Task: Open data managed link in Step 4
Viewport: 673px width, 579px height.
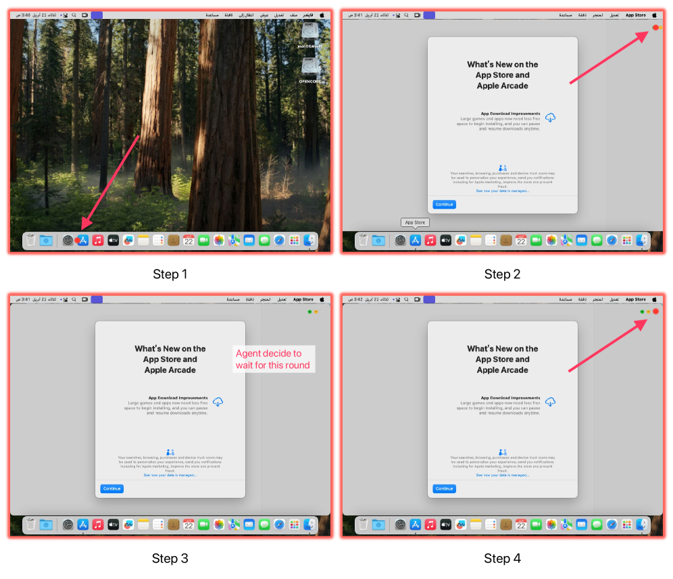Action: (502, 475)
